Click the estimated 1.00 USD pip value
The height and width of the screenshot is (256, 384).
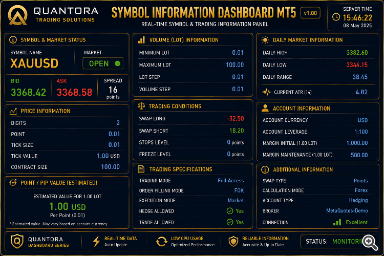pyautogui.click(x=68, y=206)
